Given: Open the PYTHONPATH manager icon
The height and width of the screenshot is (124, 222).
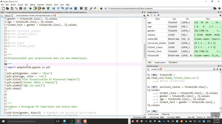Looking at the screenshot, I should pyautogui.click(x=95, y=8).
